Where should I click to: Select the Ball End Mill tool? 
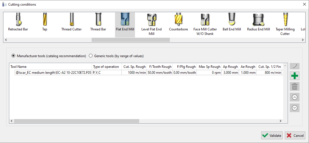click(232, 23)
